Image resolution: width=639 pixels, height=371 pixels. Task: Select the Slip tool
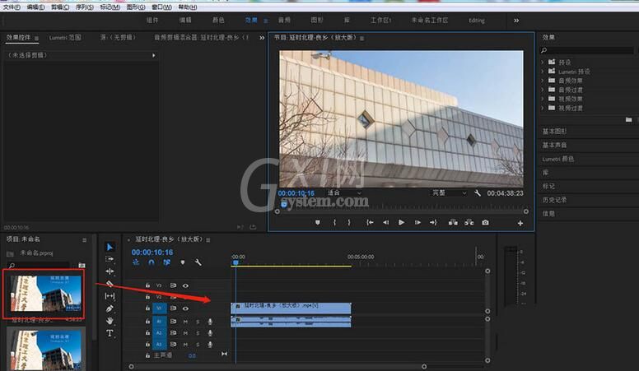[110, 296]
